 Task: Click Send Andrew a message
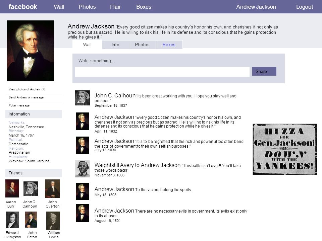click(x=26, y=97)
